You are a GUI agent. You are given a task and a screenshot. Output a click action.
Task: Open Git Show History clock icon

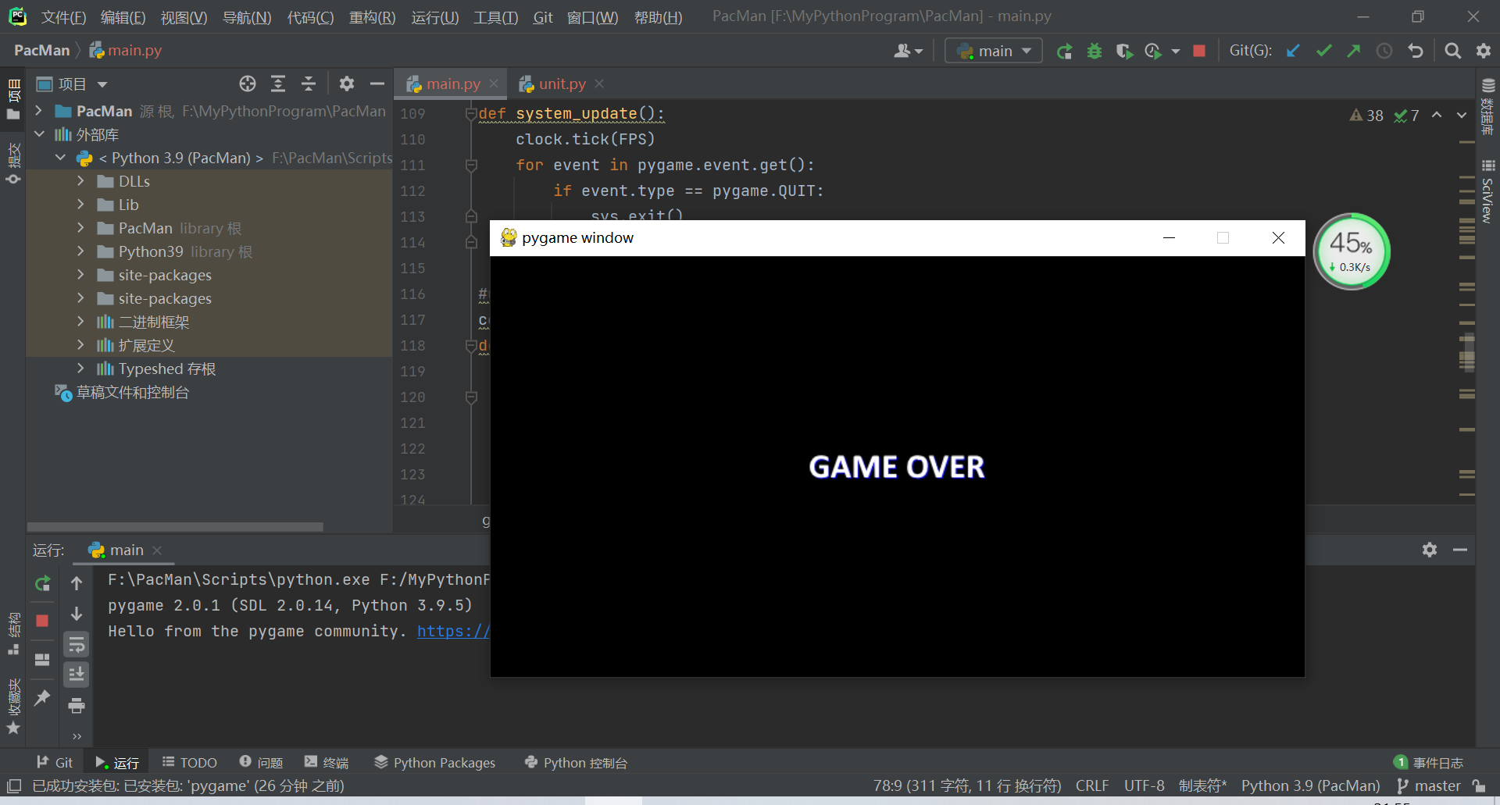1384,51
